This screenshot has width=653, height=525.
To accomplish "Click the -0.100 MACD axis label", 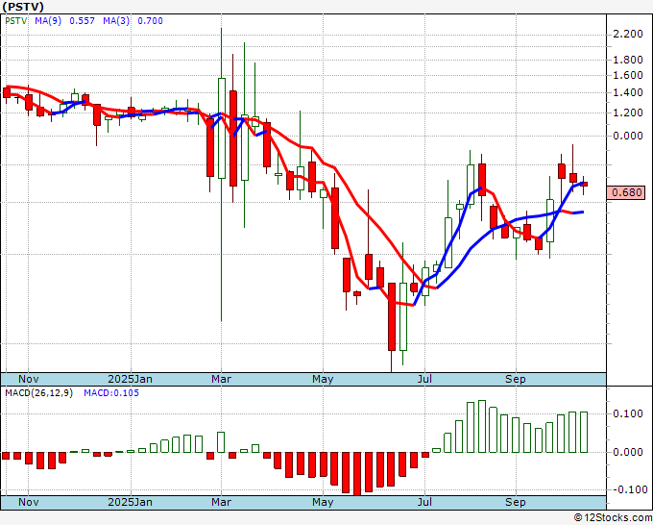I will pos(626,489).
